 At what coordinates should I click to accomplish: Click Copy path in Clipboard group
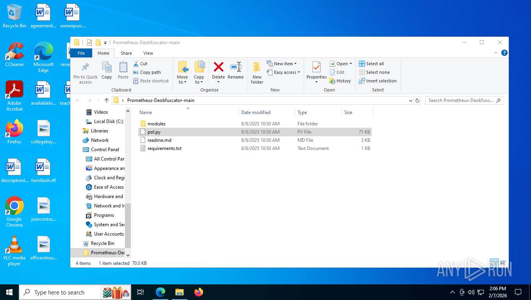(x=147, y=72)
